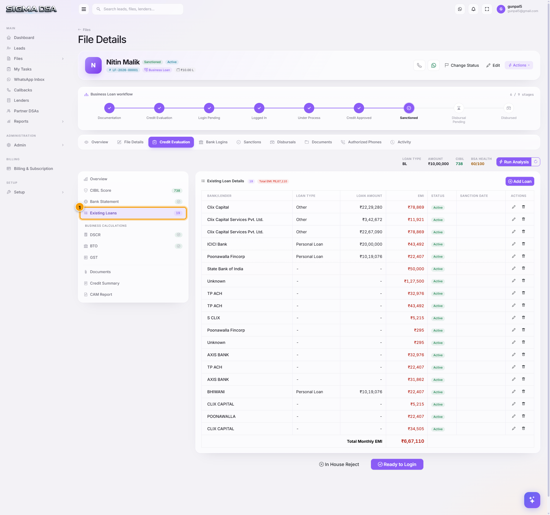
Task: Enter fullscreen mode via header icon
Action: (487, 9)
